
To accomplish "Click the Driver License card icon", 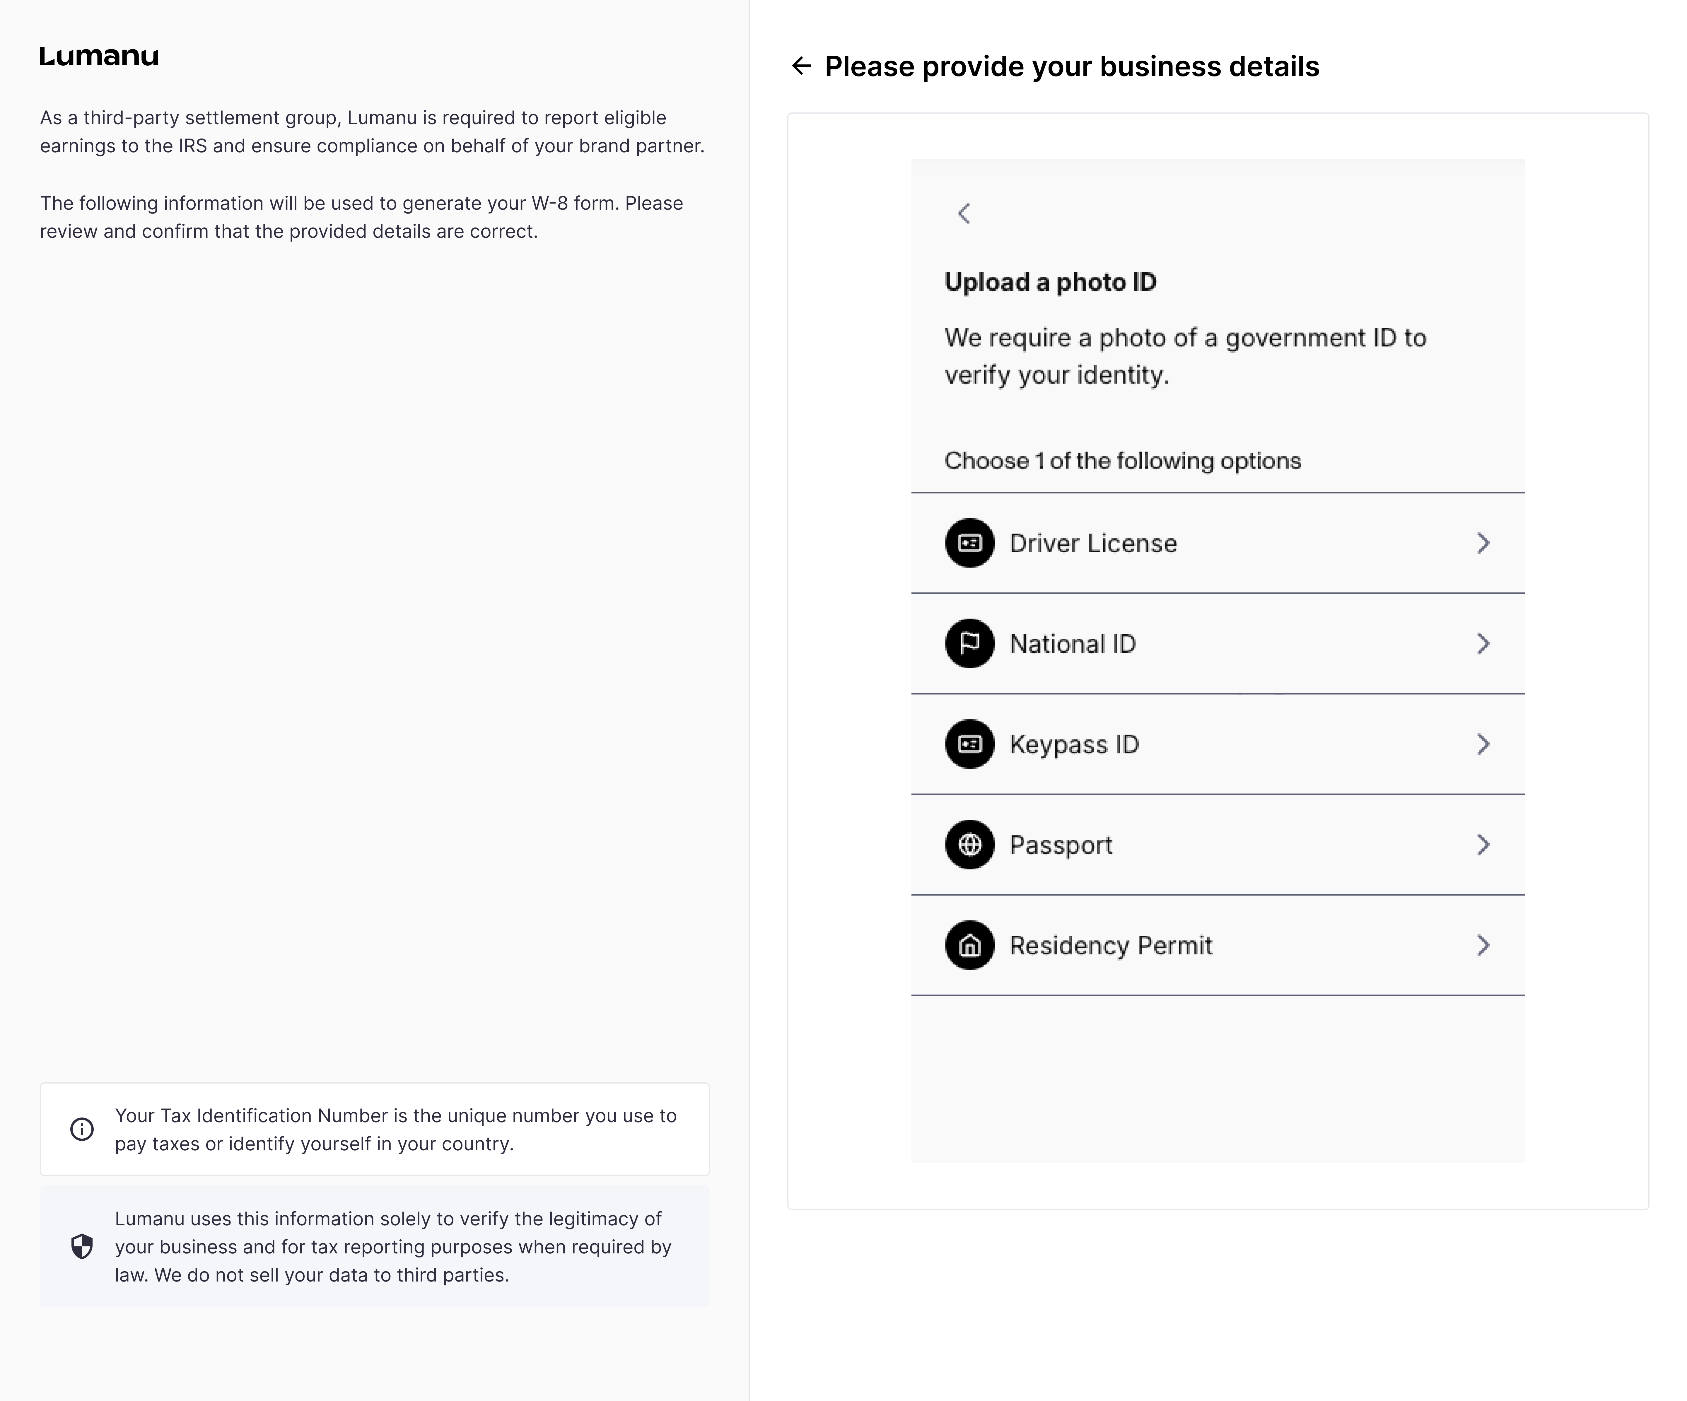I will 970,543.
